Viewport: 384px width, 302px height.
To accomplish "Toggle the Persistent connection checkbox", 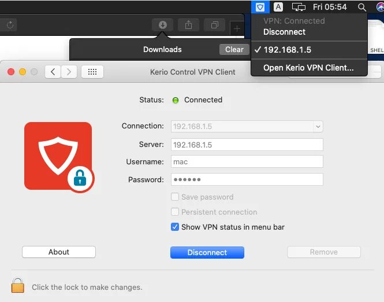I will [x=175, y=212].
